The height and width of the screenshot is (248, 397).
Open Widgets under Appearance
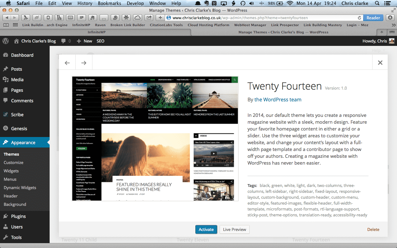(x=11, y=171)
